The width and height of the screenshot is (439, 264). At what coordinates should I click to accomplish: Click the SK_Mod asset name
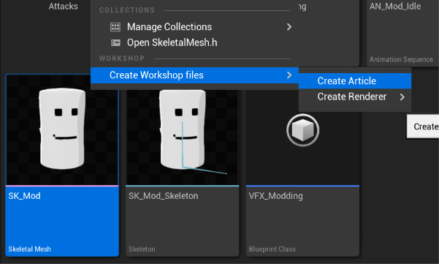click(x=24, y=196)
